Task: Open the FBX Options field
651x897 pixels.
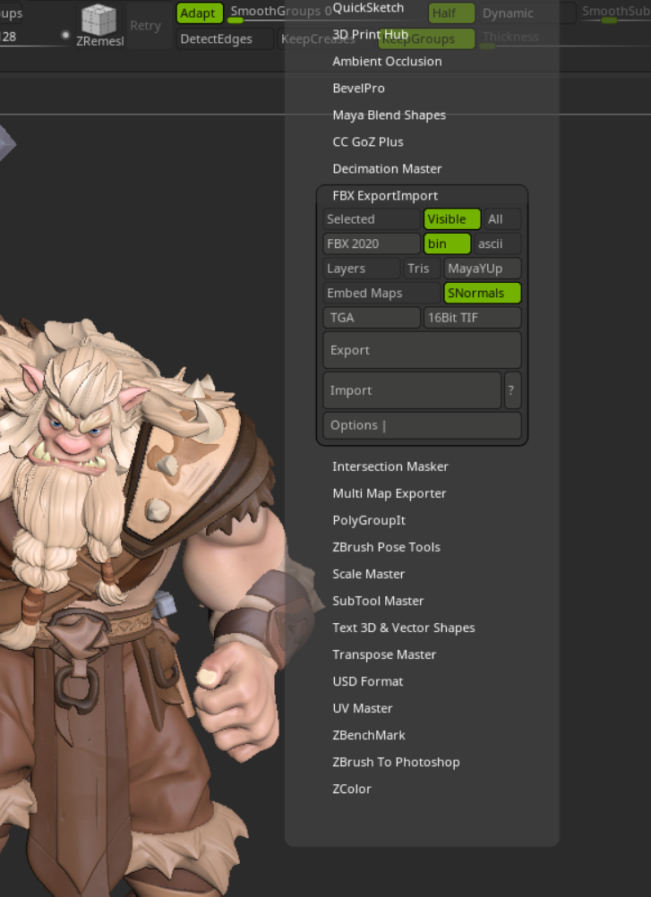Action: [x=422, y=425]
